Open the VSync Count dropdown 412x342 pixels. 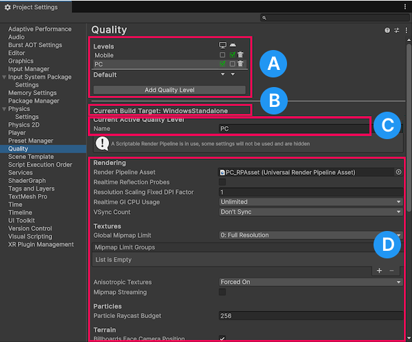[x=310, y=212]
